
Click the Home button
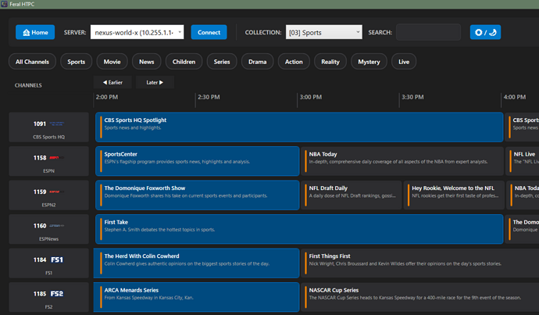pyautogui.click(x=35, y=32)
